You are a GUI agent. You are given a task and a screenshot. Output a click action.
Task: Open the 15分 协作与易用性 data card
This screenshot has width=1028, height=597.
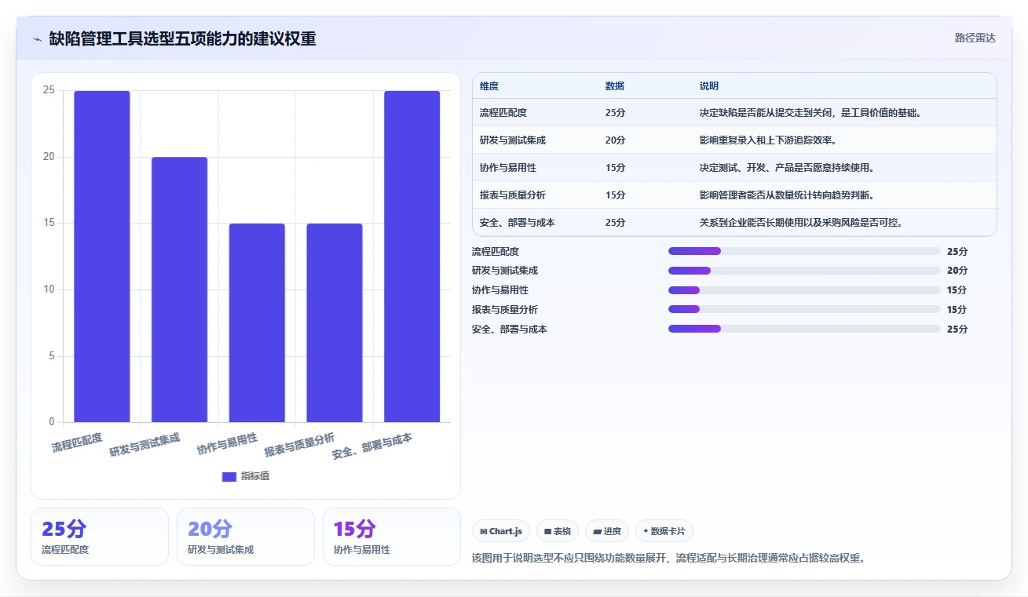click(x=392, y=537)
